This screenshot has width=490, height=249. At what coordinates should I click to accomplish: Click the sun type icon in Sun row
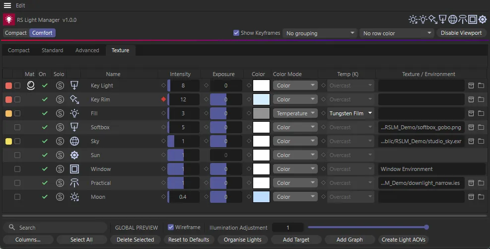point(74,155)
